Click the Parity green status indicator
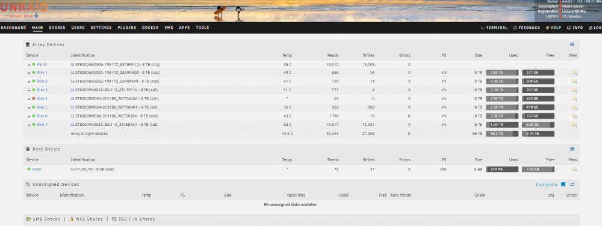Image resolution: width=602 pixels, height=226 pixels. coord(33,64)
